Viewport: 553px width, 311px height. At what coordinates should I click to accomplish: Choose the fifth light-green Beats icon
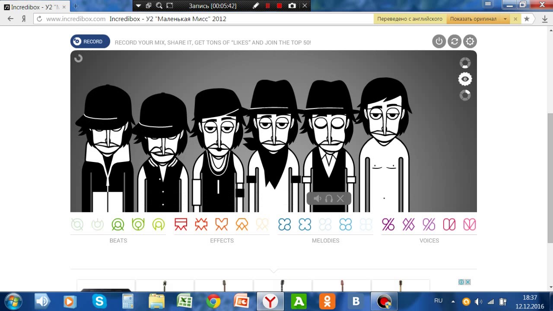(x=159, y=225)
